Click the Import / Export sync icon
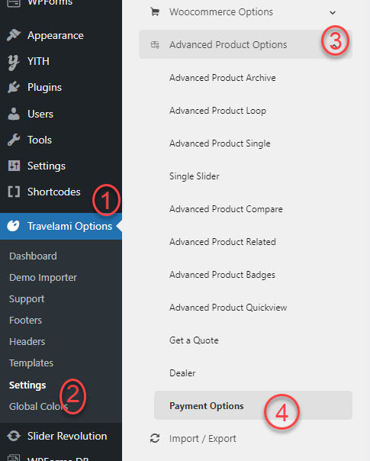The image size is (370, 461). [x=155, y=438]
